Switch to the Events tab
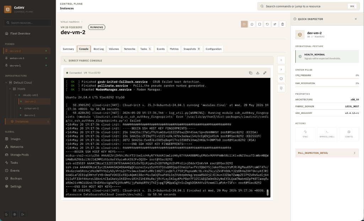Image resolution: width=364 pixels, height=221 pixels. 161,49
